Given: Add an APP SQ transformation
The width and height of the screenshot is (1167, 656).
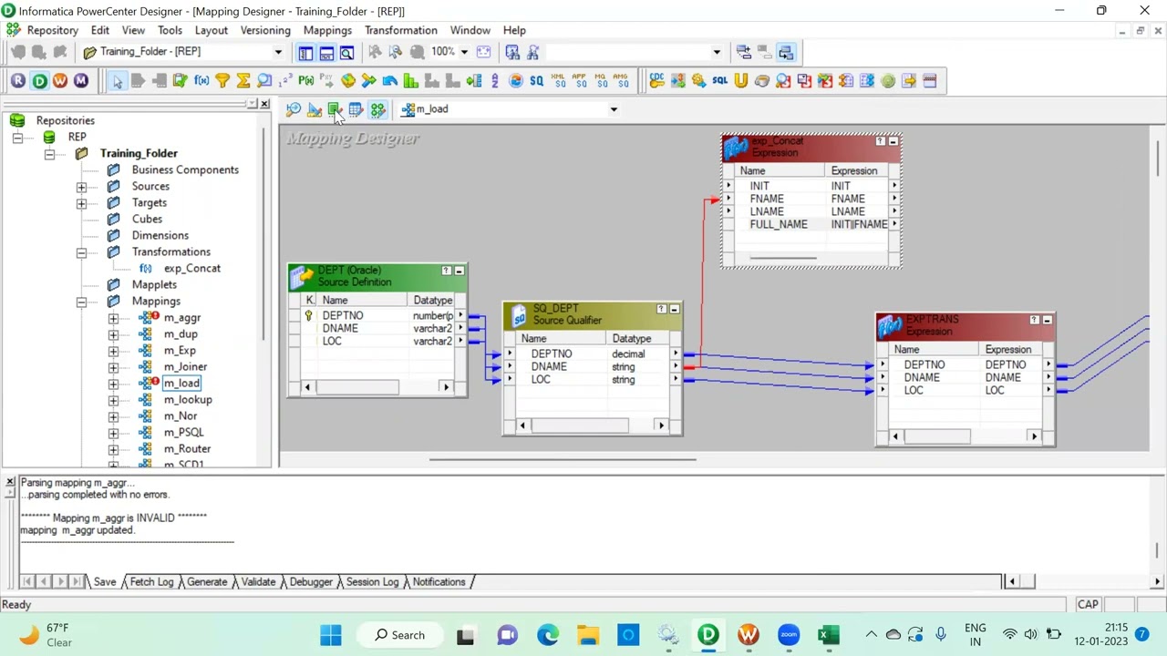Looking at the screenshot, I should point(579,81).
